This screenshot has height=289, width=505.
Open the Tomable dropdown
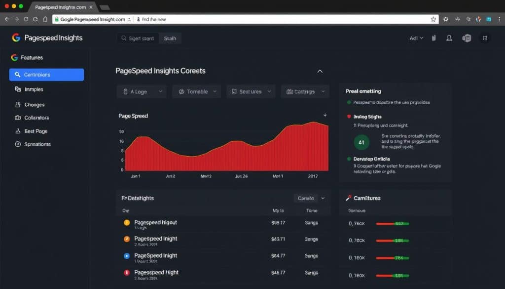point(196,91)
